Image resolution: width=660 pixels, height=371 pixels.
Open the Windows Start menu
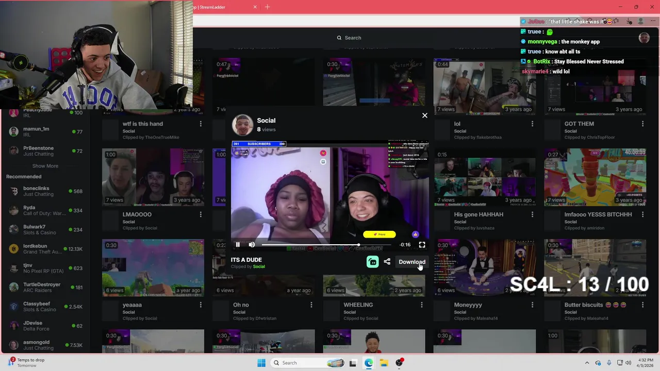tap(261, 363)
